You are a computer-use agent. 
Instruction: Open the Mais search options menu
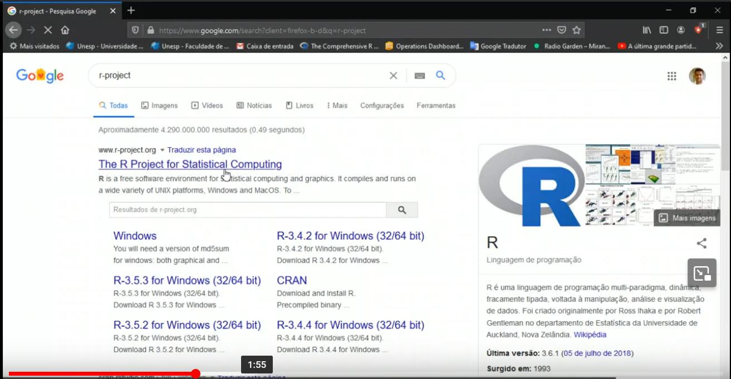pos(337,106)
